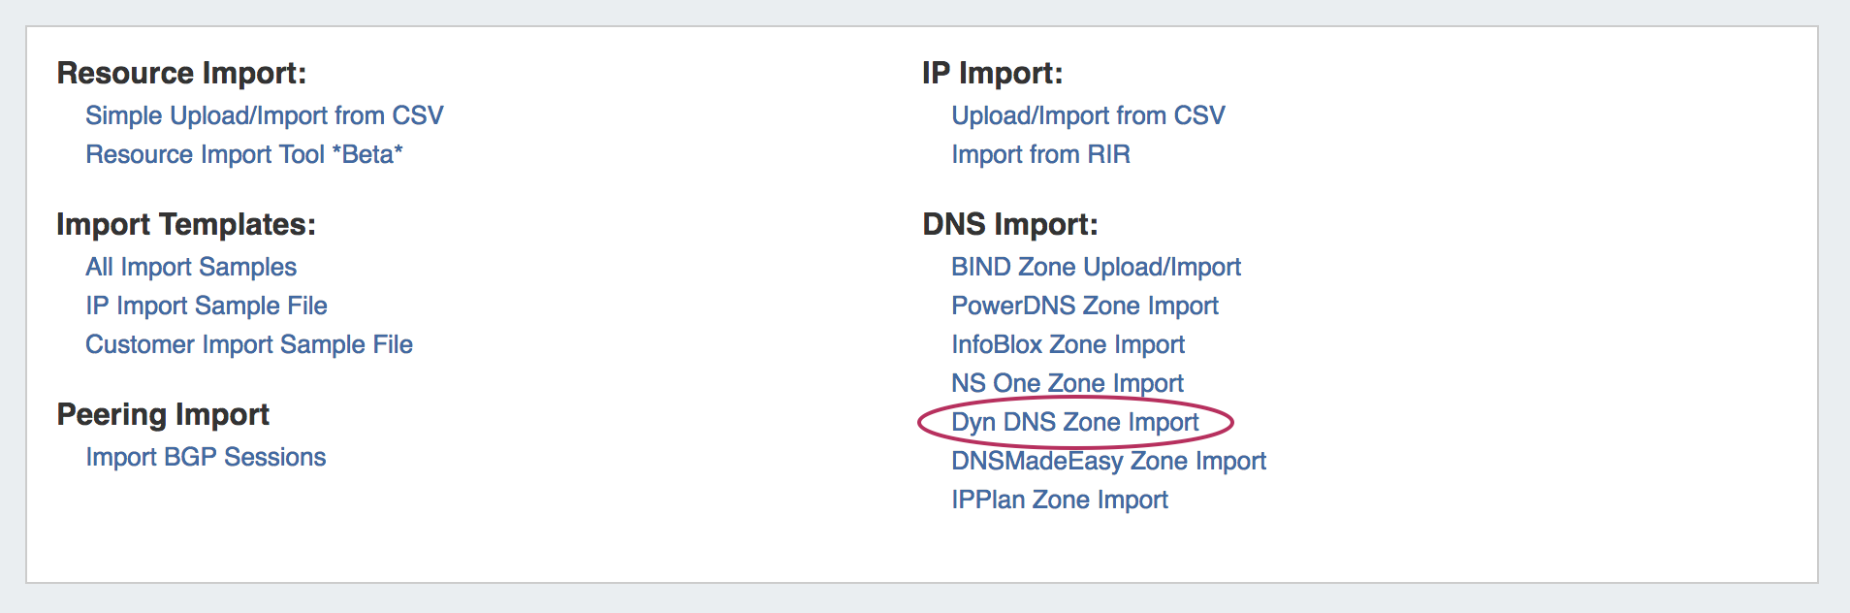Open NS One Zone Import
This screenshot has height=613, width=1850.
[1067, 383]
